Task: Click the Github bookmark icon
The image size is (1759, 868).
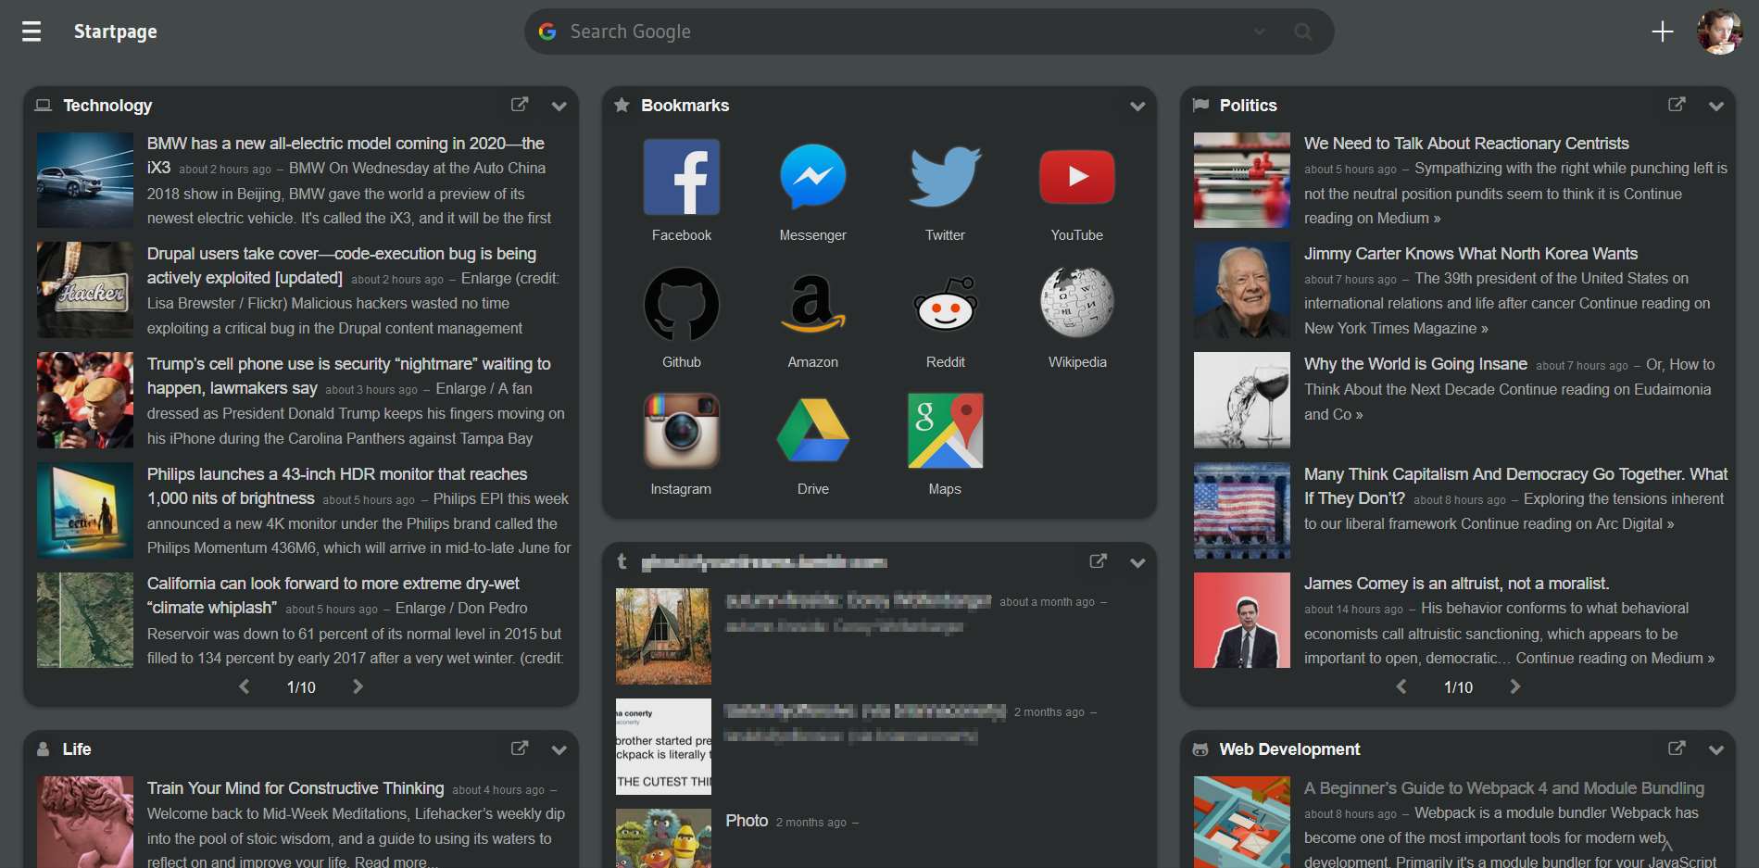Action: tap(681, 304)
